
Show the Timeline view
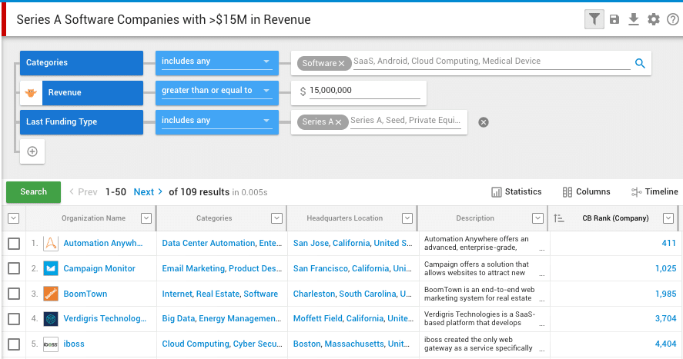[x=655, y=191]
